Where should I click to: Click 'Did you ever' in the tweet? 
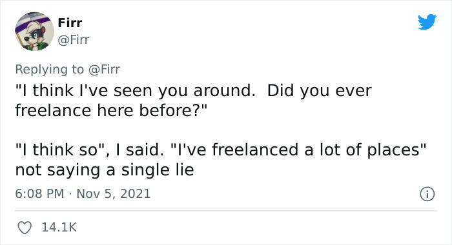click(320, 91)
